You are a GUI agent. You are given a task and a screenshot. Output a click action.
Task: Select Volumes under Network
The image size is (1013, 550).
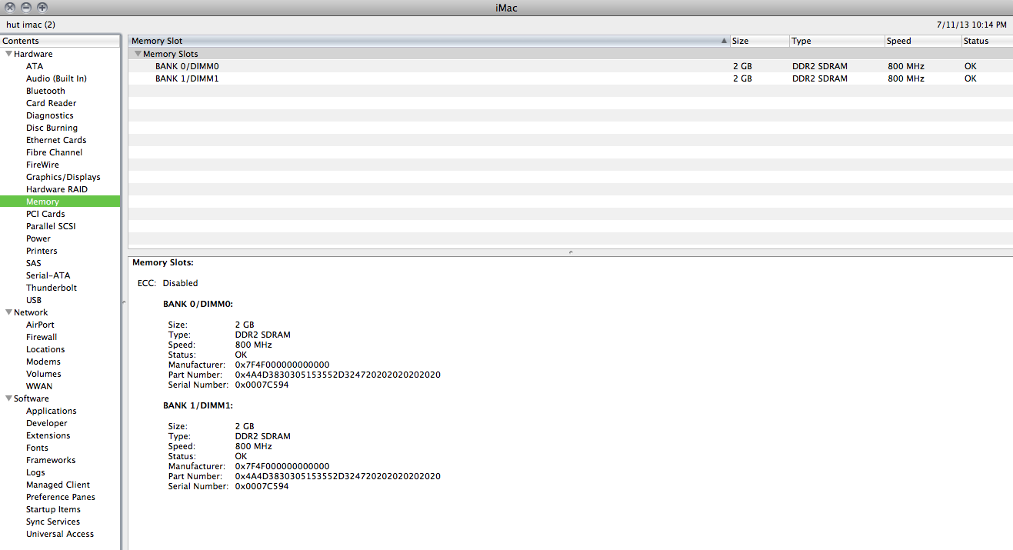tap(44, 374)
